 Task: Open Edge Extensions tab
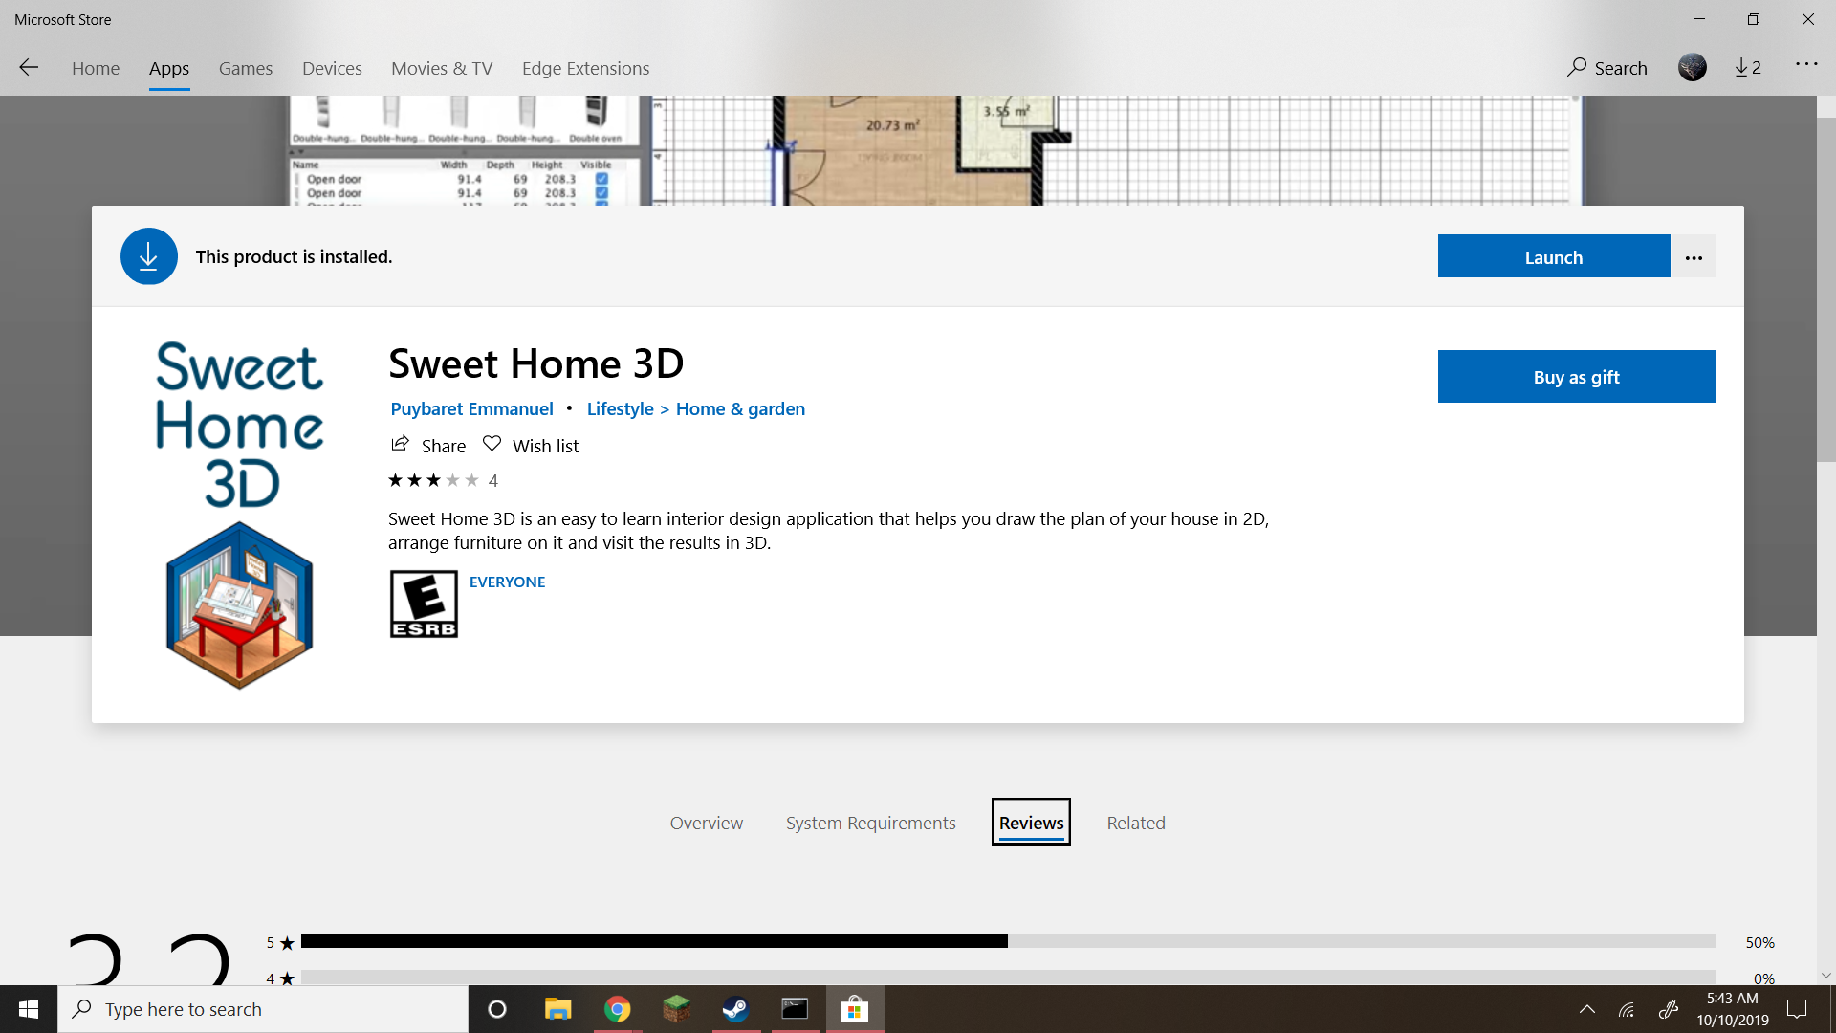585,68
